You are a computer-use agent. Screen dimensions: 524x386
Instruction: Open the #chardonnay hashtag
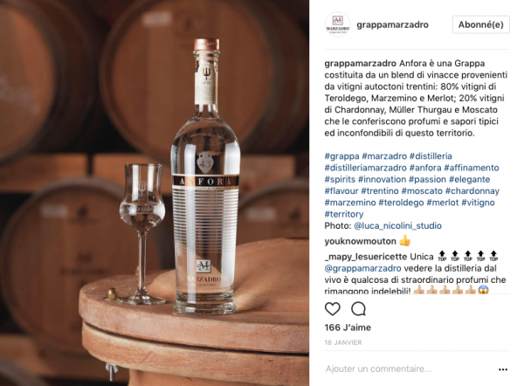(x=472, y=191)
